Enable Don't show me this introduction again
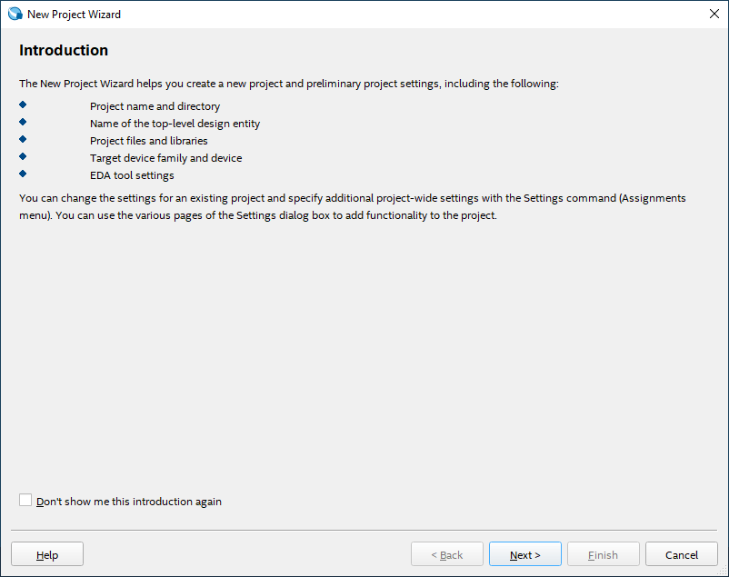This screenshot has width=729, height=577. 25,501
